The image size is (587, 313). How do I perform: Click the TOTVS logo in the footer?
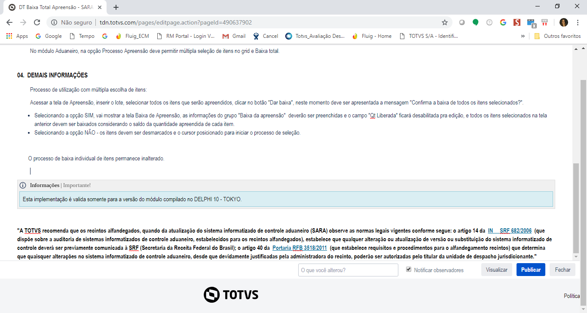[231, 295]
